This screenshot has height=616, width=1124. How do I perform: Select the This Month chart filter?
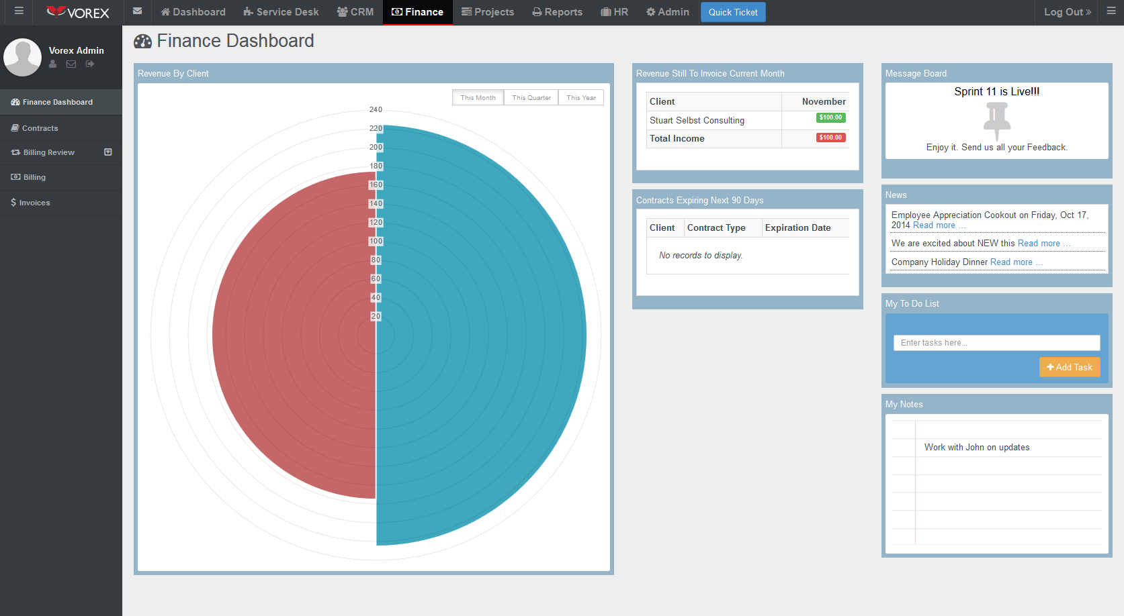[x=478, y=98]
